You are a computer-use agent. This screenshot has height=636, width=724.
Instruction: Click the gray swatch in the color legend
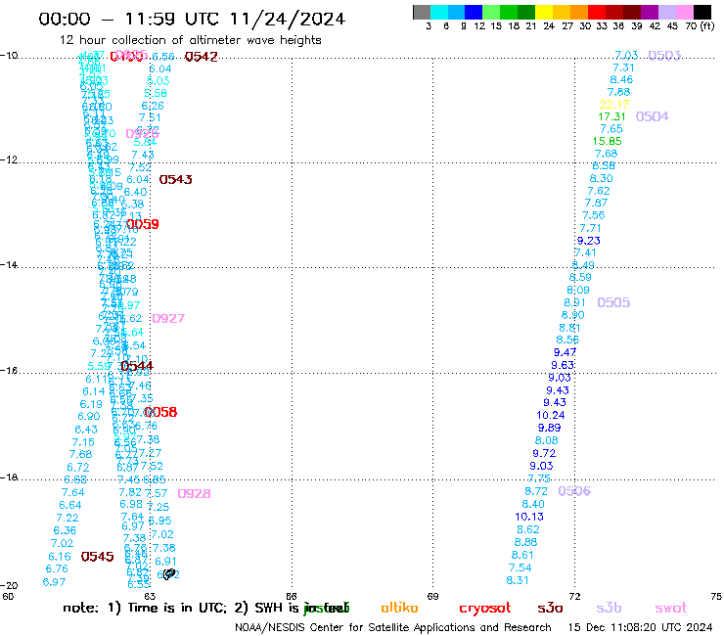coord(422,13)
